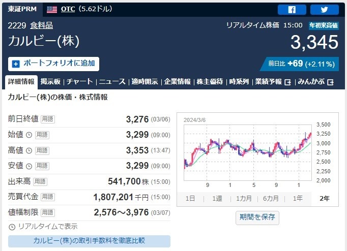This screenshot has width=347, height=251.
Task: Click current price 3,345
Action: 314,42
